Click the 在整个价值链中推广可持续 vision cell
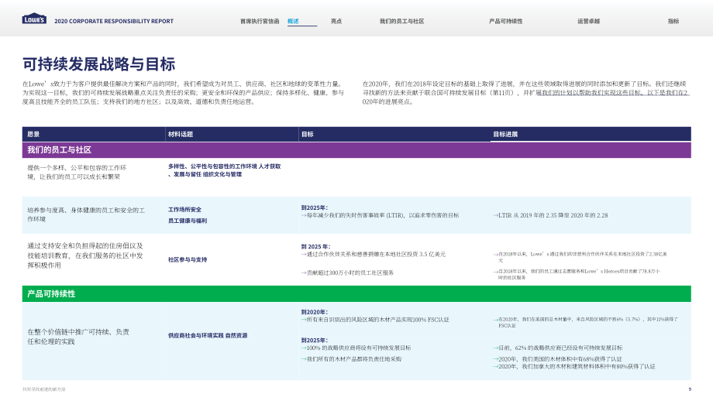The height and width of the screenshot is (401, 713). [x=78, y=337]
